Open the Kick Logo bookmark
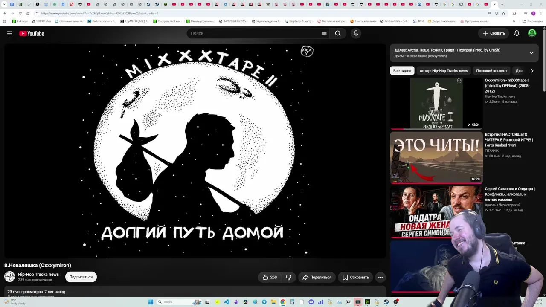Screen dimensions: 546x307 (20, 21)
